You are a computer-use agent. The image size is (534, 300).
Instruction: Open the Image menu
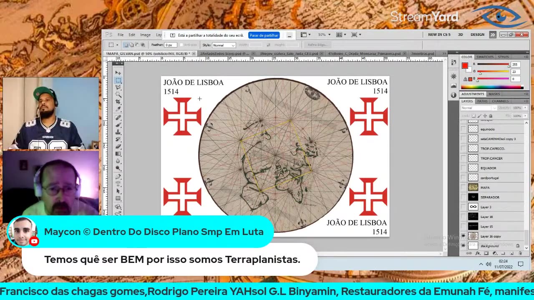coord(145,35)
